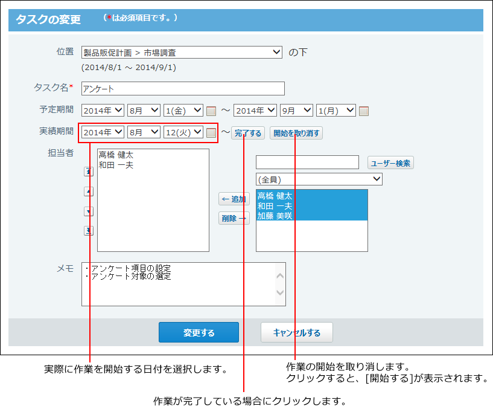The image size is (493, 412).
Task: Move selected assignee to bottom of list
Action: [x=89, y=231]
